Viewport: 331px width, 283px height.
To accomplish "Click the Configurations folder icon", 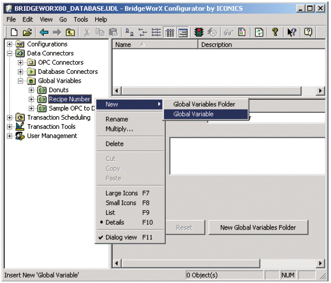I will click(20, 44).
